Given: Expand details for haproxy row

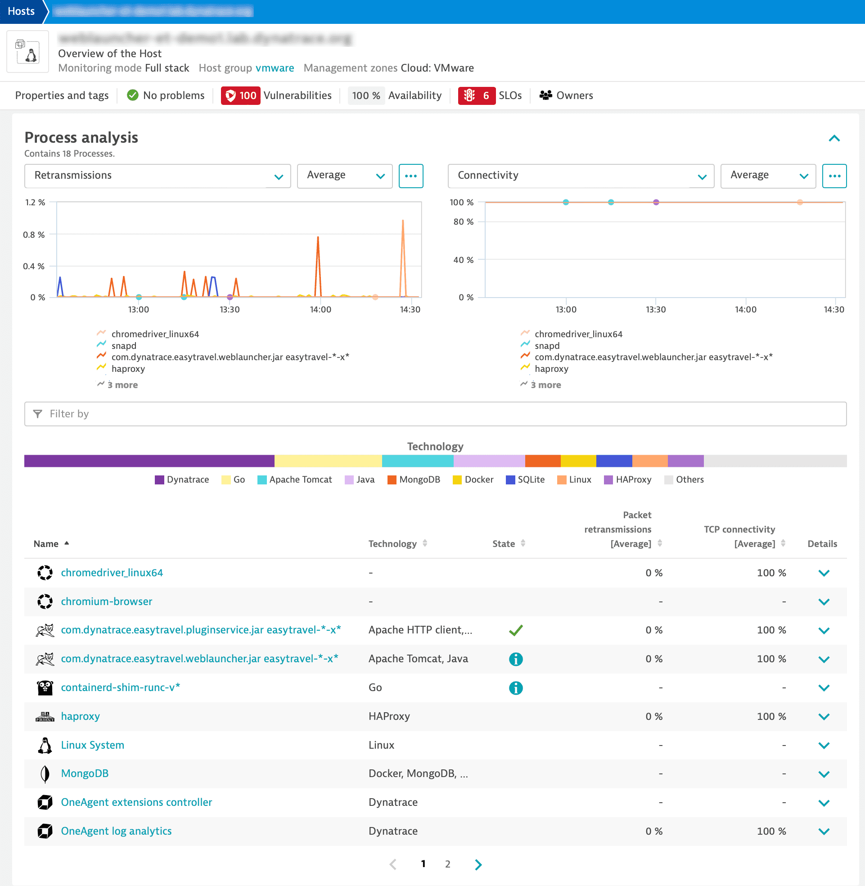Looking at the screenshot, I should (824, 717).
